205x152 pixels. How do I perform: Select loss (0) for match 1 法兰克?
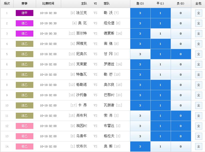point(181,13)
